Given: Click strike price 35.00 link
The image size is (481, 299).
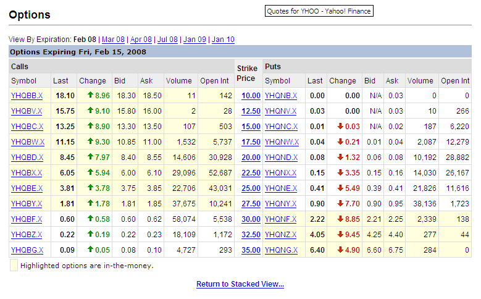Looking at the screenshot, I should coord(251,250).
